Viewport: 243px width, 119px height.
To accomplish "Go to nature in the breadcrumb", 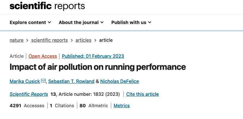I will coord(17,40).
